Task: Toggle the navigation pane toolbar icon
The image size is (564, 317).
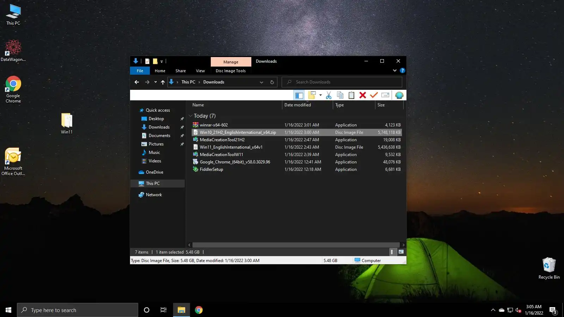Action: pyautogui.click(x=299, y=95)
